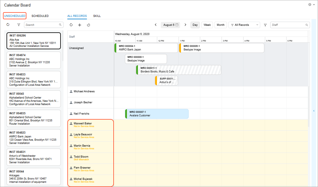Open the August 5 date picker
Viewport: 318px width, 187px height.
171,25
